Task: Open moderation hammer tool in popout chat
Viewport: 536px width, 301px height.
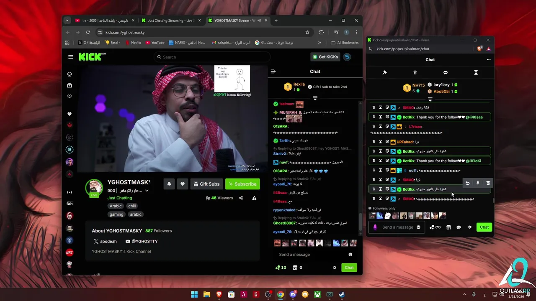Action: pos(384,72)
